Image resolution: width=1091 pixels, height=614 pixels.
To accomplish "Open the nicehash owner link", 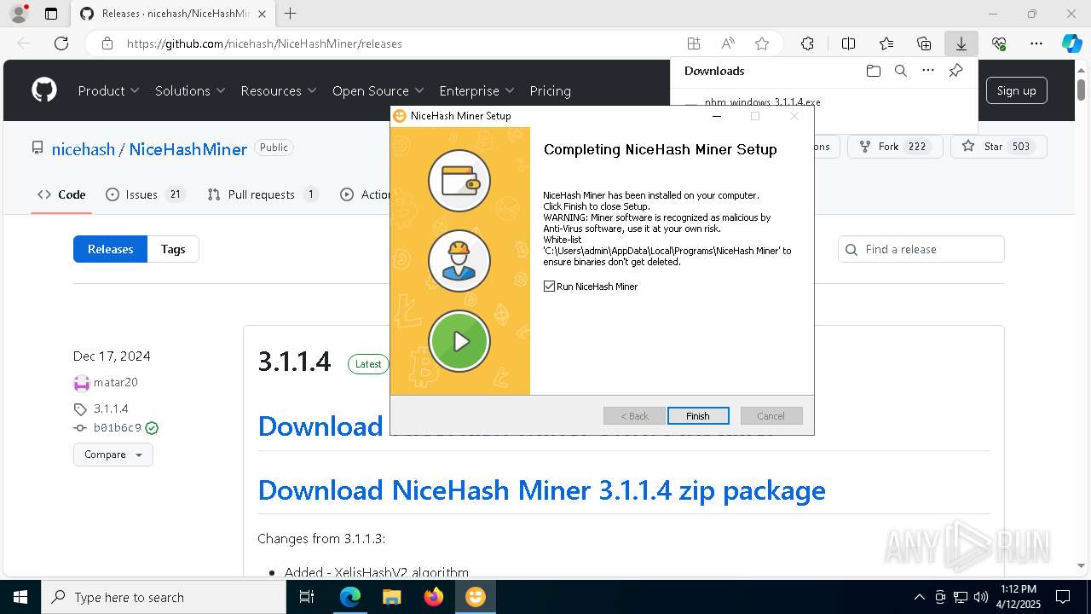I will tap(84, 149).
